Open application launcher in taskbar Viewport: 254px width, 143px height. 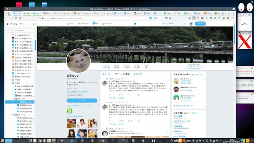pos(2,141)
